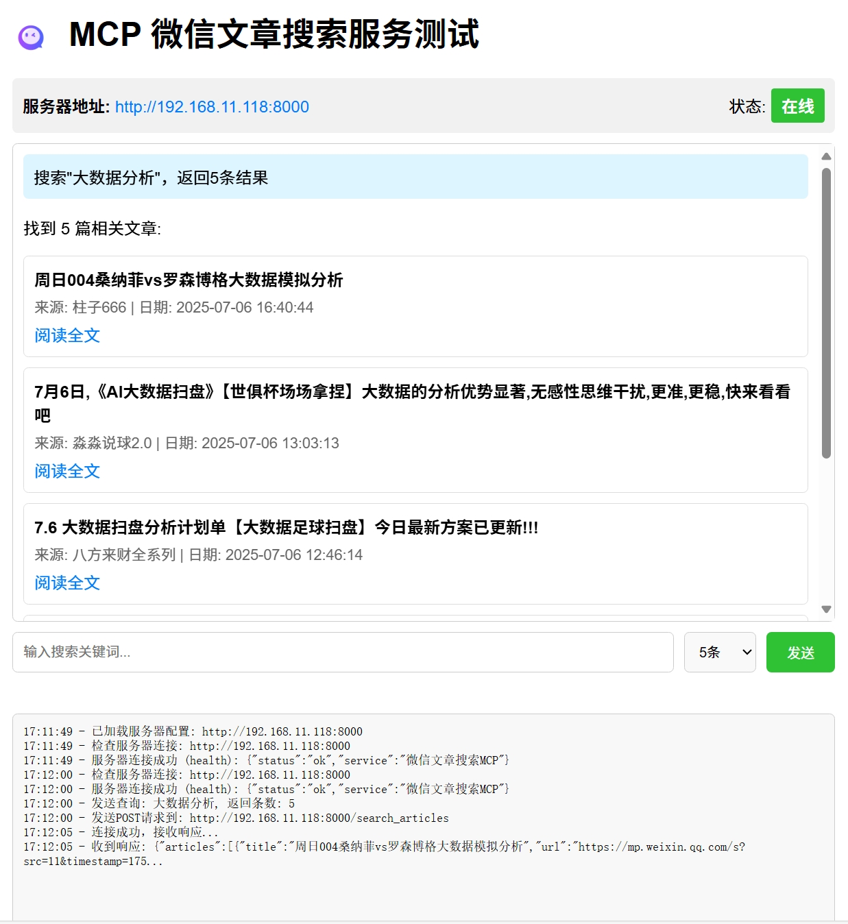Click log line 17:11:49 服务器连接成功 (health)

(x=266, y=760)
